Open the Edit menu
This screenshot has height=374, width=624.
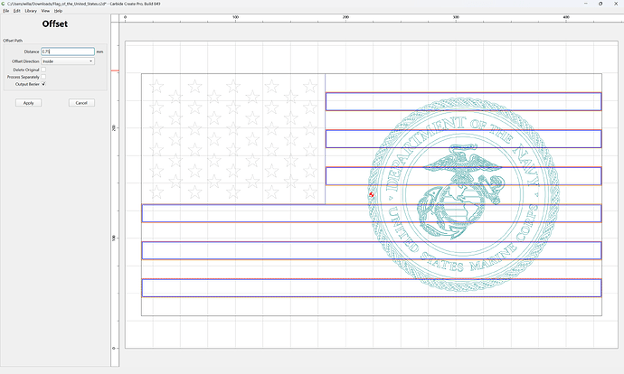coord(16,11)
